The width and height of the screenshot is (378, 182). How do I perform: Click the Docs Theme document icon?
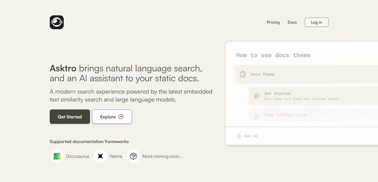243,74
